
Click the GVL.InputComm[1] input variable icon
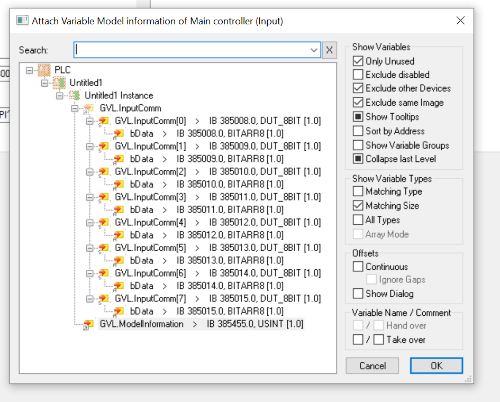click(103, 147)
